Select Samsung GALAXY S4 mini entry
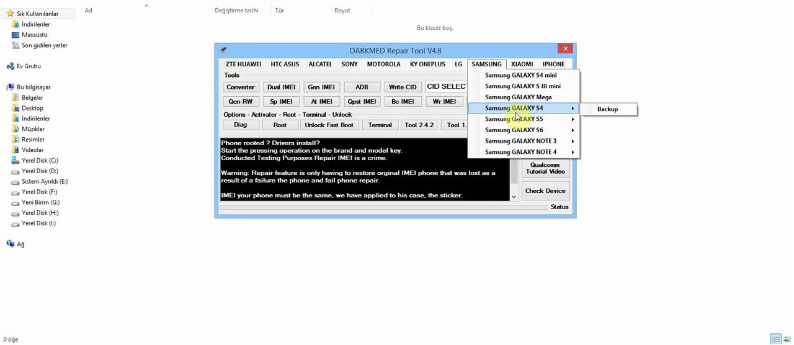Viewport: 794px width, 345px height. click(523, 75)
